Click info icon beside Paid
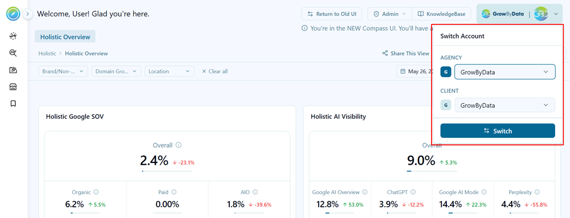This screenshot has width=570, height=218. 174,192
